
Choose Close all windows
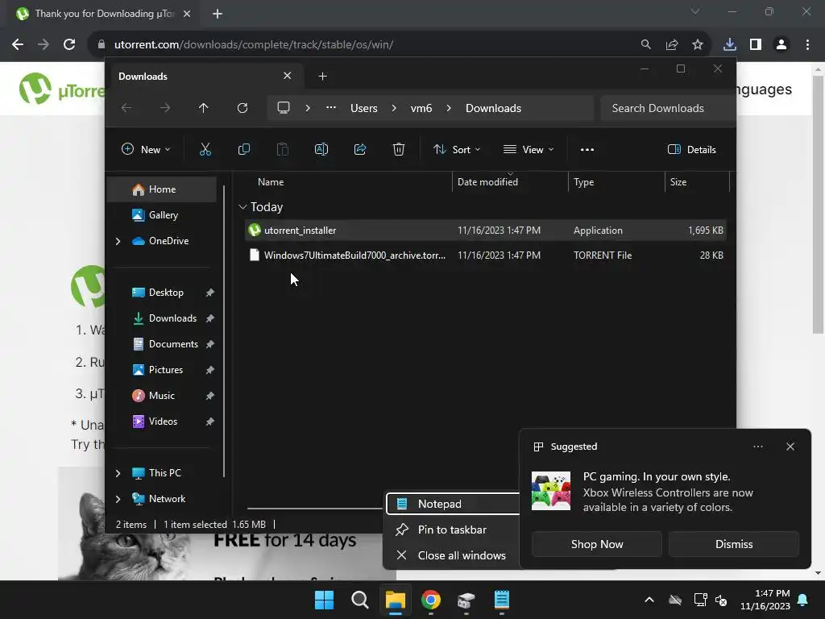(x=453, y=555)
